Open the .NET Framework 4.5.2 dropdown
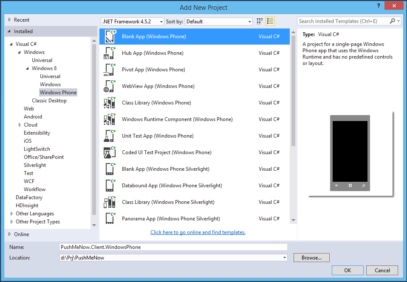 133,22
